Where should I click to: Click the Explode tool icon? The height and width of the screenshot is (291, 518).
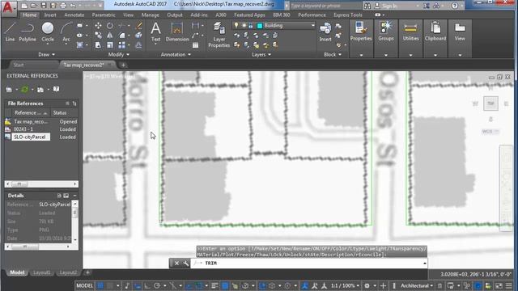tap(138, 36)
